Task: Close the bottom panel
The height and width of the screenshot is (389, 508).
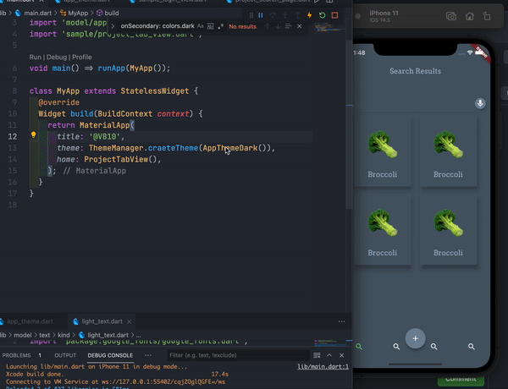Action: [x=341, y=355]
